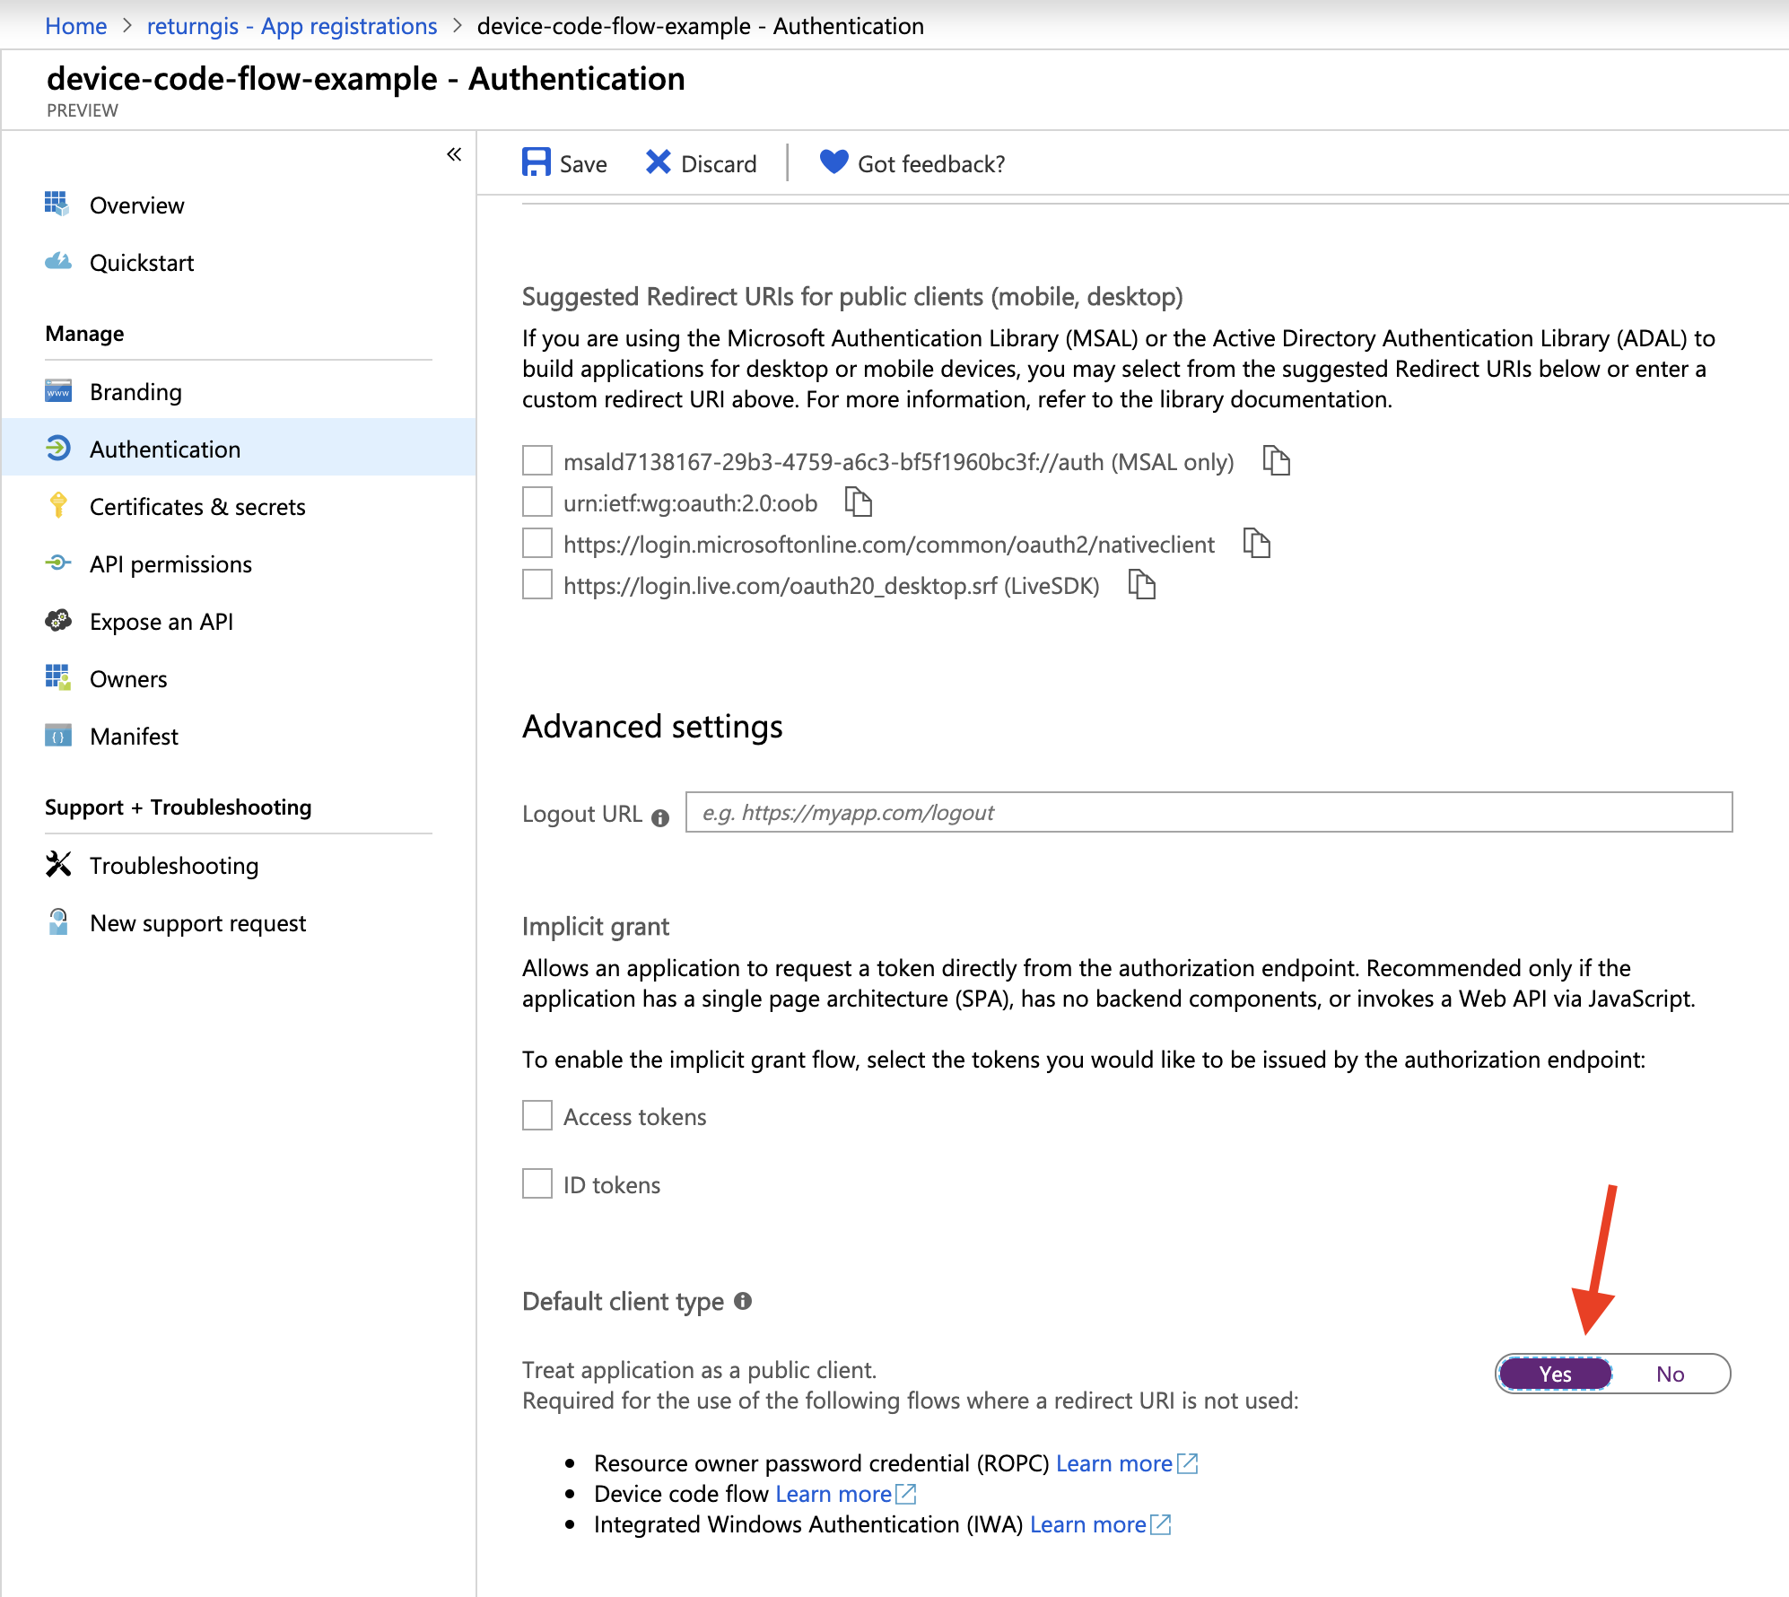The image size is (1789, 1597).
Task: Enable Access tokens checkbox
Action: pyautogui.click(x=537, y=1115)
